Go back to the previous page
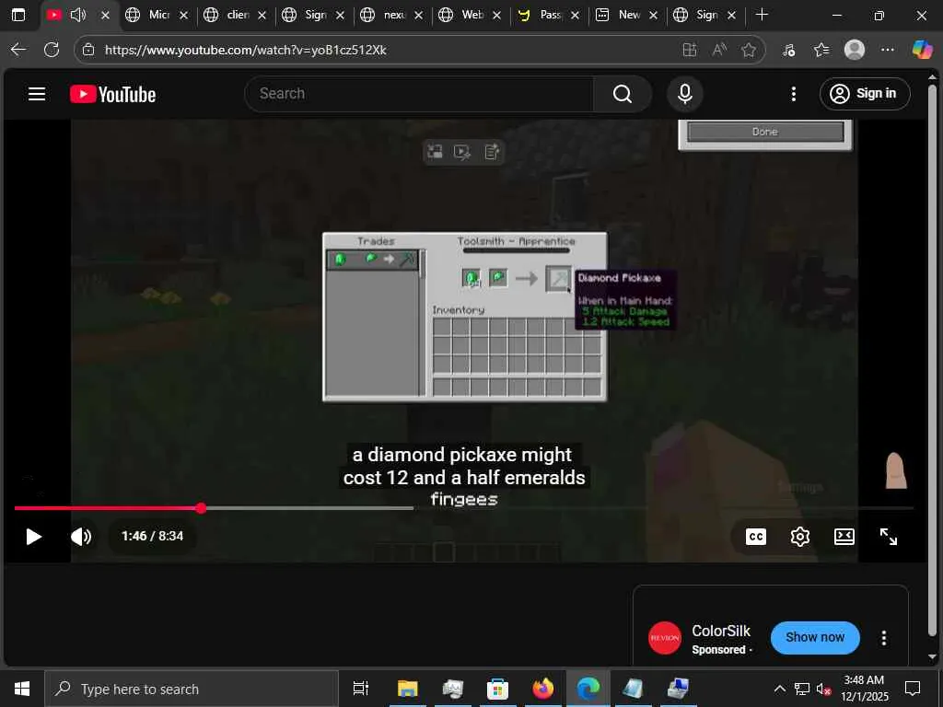The image size is (943, 707). (18, 50)
